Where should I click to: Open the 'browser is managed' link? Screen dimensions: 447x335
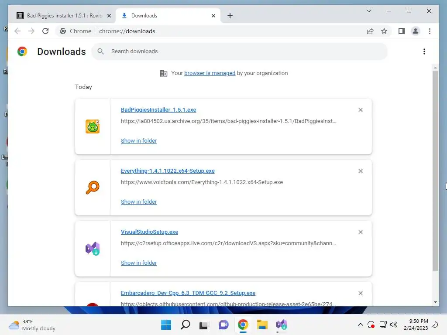[210, 73]
